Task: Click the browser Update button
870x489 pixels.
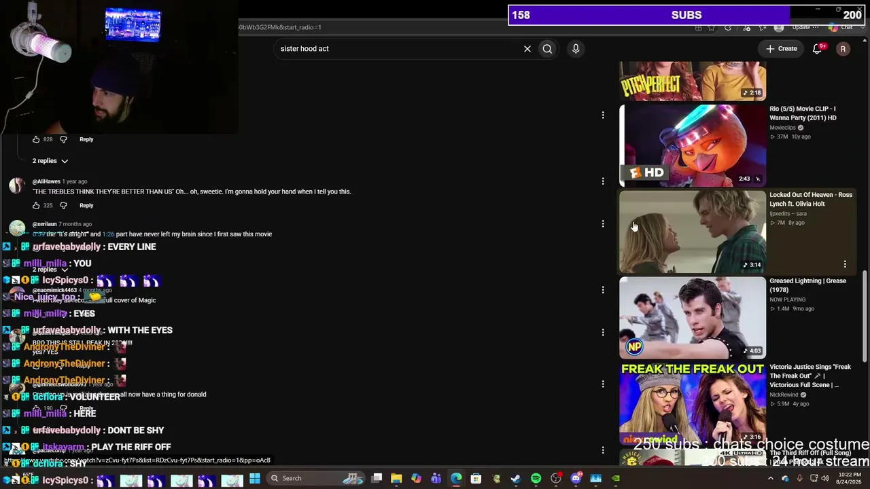Action: coord(801,27)
